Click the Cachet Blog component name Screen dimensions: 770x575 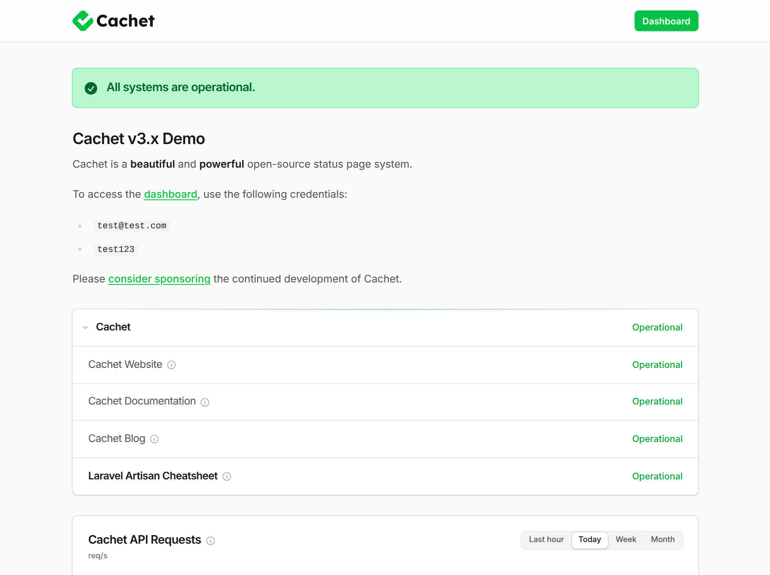(117, 438)
